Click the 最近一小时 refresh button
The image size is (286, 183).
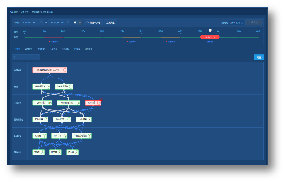[93, 22]
